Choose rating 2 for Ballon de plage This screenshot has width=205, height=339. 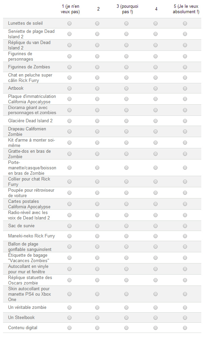(97, 247)
